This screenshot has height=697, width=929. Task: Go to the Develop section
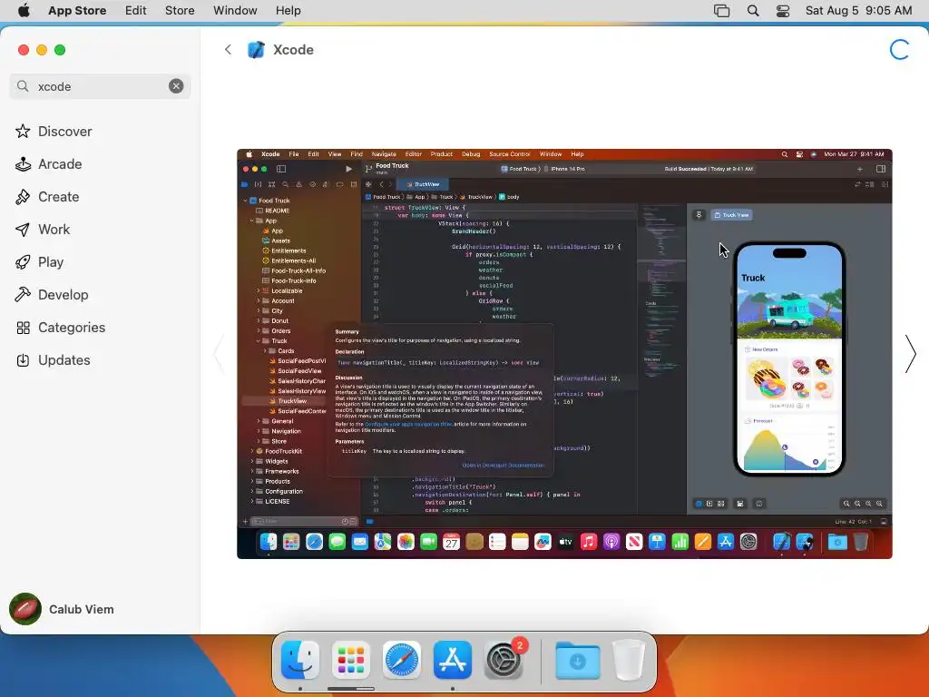(x=52, y=295)
